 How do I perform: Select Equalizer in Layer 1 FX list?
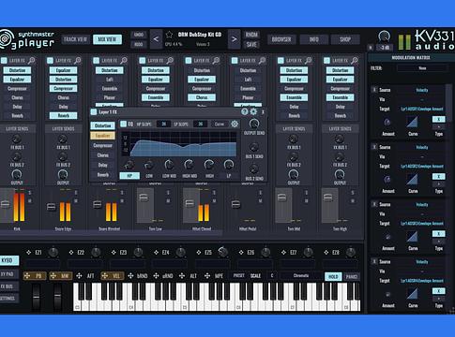(x=102, y=136)
